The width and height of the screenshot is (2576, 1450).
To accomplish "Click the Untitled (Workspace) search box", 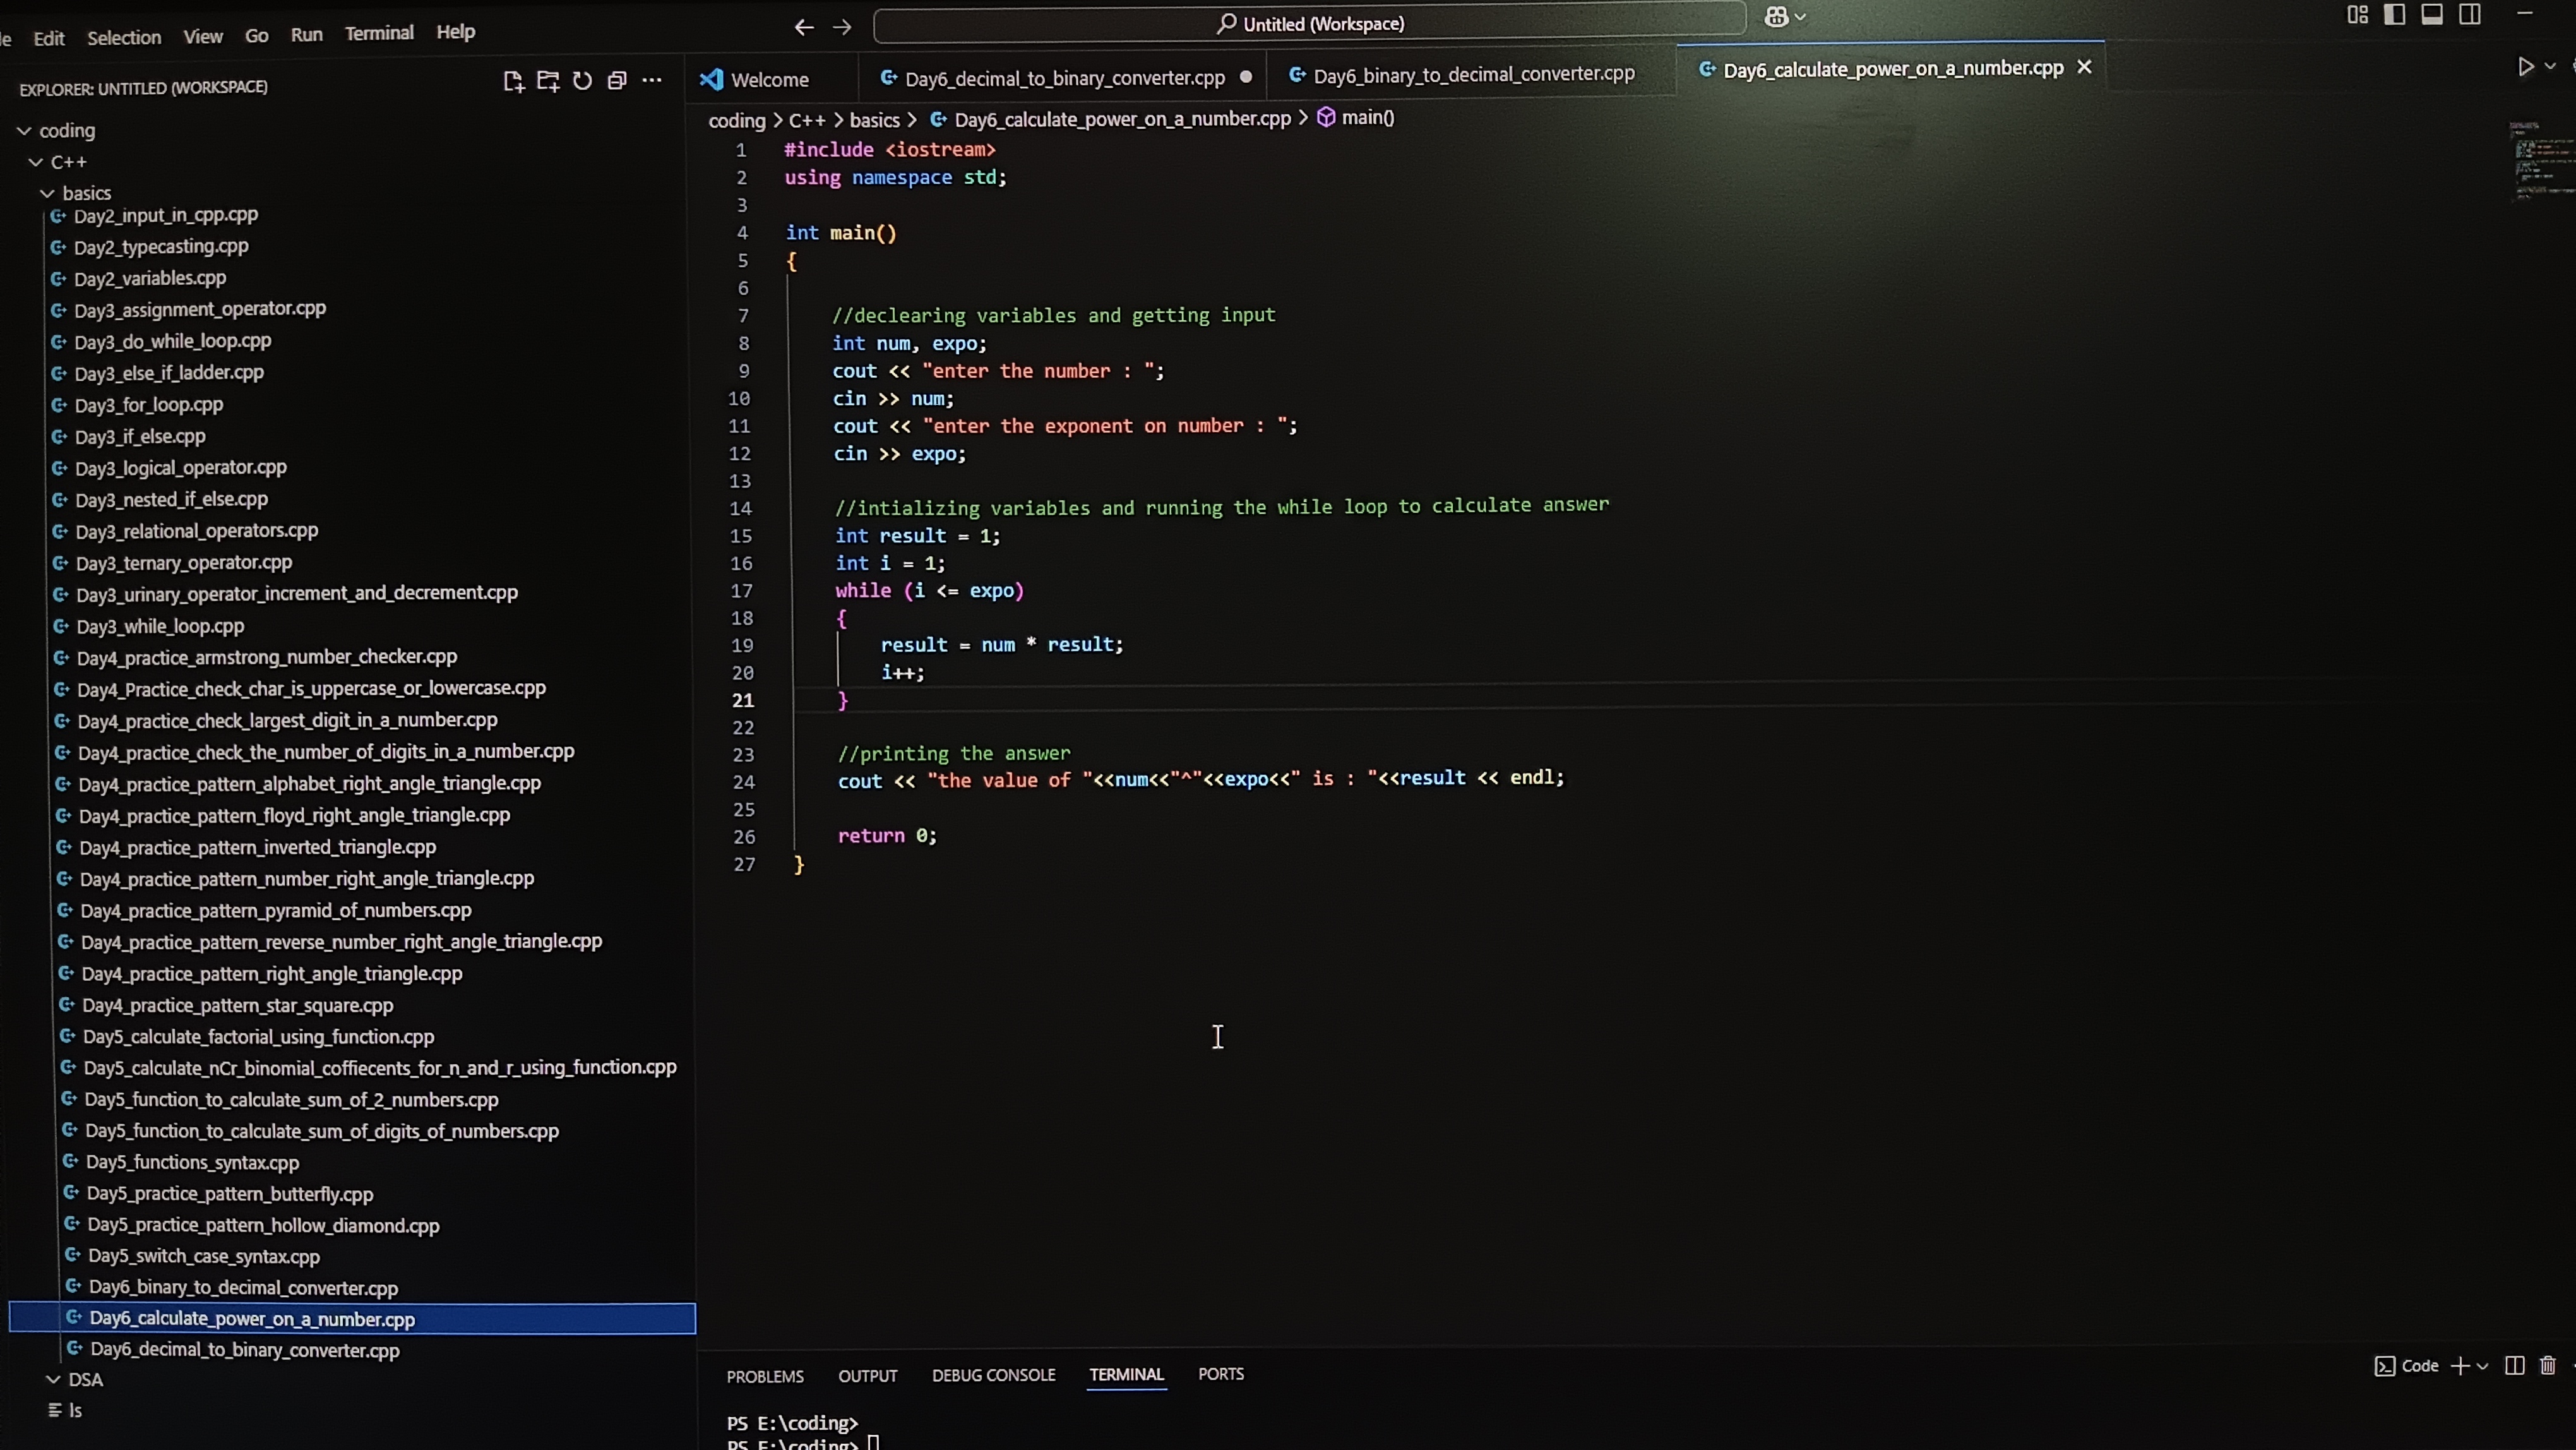I will [x=1309, y=24].
